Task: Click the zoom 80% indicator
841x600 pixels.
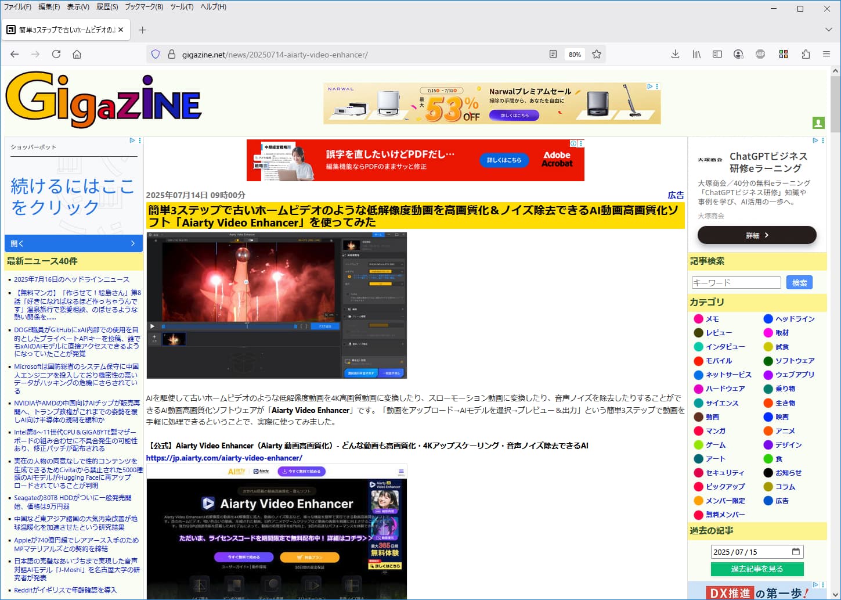Action: point(575,54)
